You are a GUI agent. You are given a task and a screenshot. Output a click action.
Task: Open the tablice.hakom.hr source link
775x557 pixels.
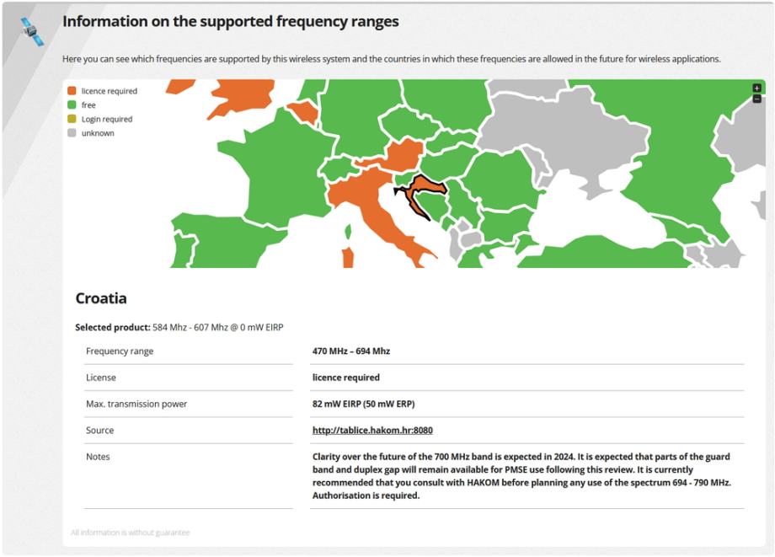371,430
